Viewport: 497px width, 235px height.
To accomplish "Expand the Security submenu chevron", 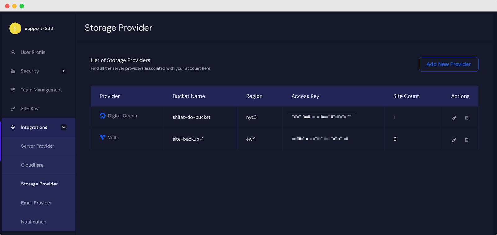I will pos(63,71).
